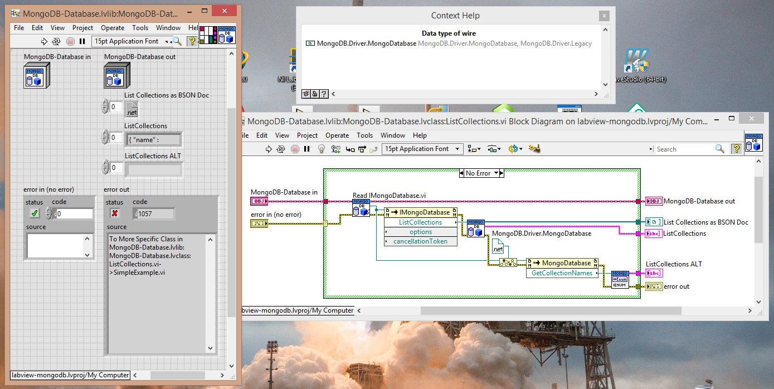Open Operate menu in front panel window
The width and height of the screenshot is (774, 389).
coord(113,28)
